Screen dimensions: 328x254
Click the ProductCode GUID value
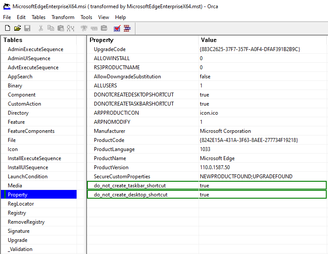[x=249, y=140]
